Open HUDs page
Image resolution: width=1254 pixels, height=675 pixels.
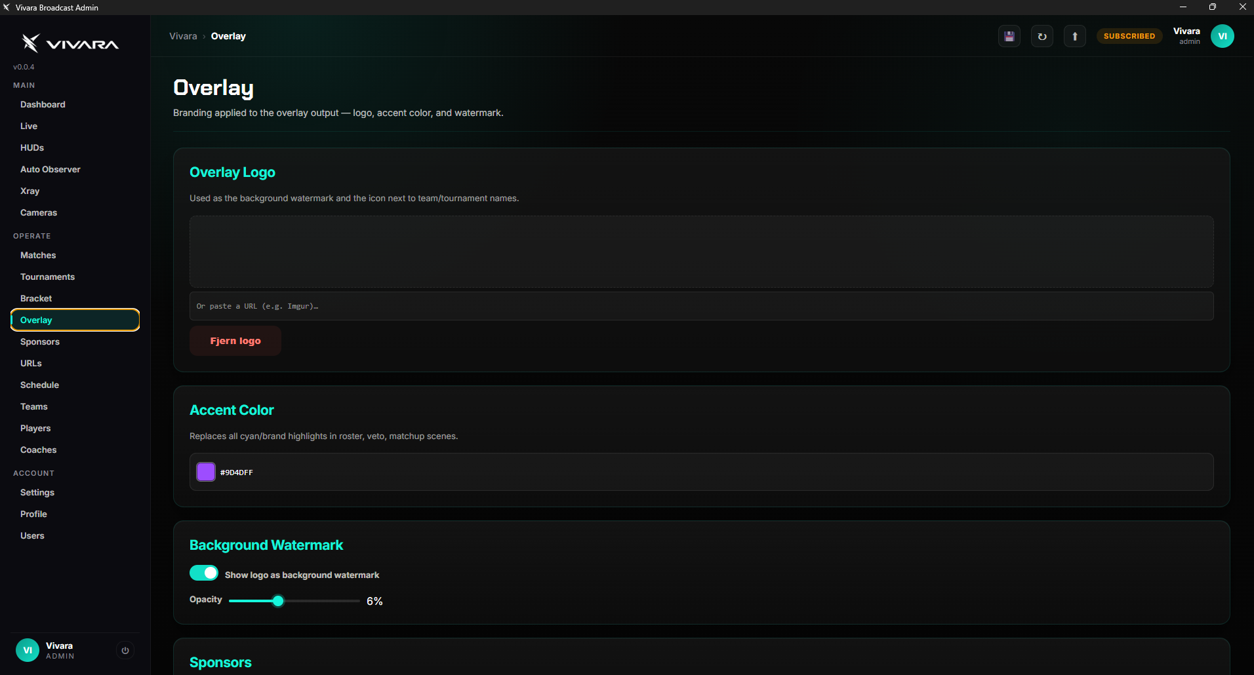(75, 147)
